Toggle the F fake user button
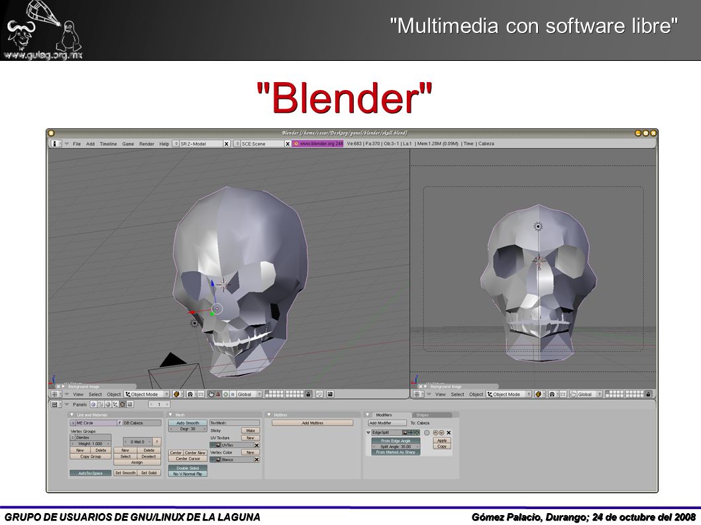The width and height of the screenshot is (701, 525). [119, 422]
